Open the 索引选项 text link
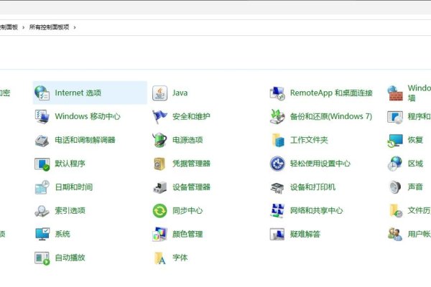 point(70,211)
